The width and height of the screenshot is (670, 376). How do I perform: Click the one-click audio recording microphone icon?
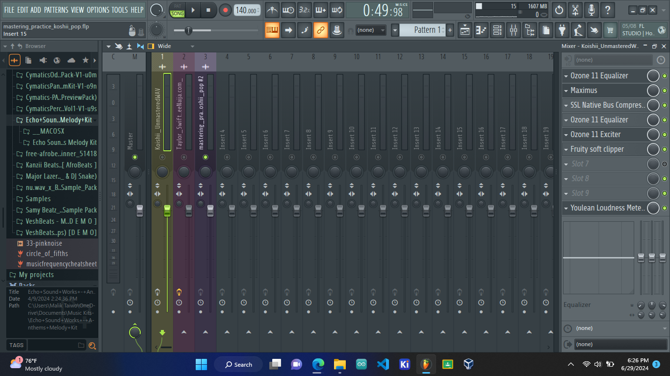coord(592,10)
